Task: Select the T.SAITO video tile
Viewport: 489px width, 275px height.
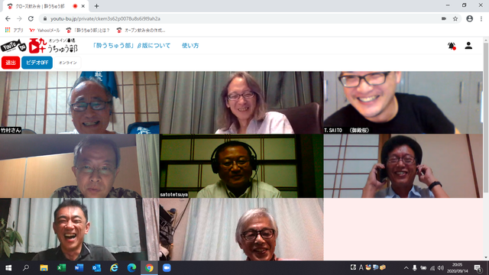Action: (x=403, y=102)
